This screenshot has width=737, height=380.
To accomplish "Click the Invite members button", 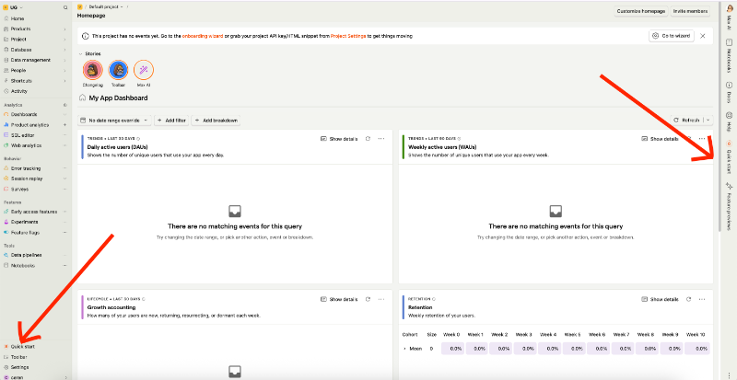I will (690, 11).
